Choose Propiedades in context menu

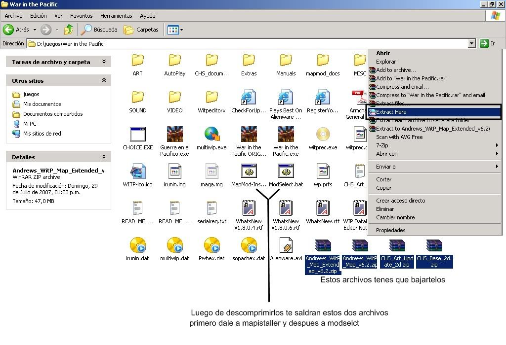point(435,230)
